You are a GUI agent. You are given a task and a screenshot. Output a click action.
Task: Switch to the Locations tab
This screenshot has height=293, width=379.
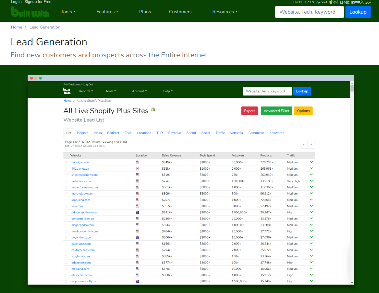pyautogui.click(x=144, y=133)
